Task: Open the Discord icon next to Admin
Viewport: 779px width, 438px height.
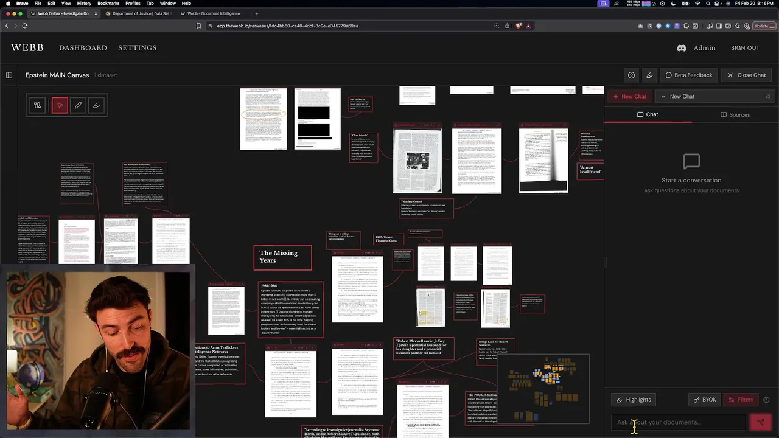Action: pyautogui.click(x=682, y=47)
